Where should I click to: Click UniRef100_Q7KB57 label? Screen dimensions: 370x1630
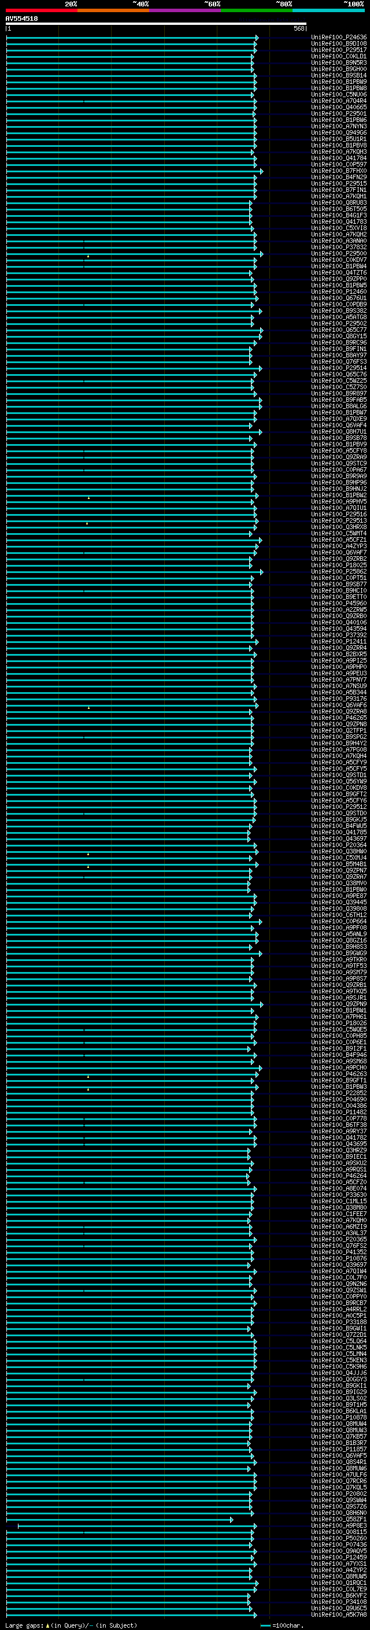[339, 1436]
